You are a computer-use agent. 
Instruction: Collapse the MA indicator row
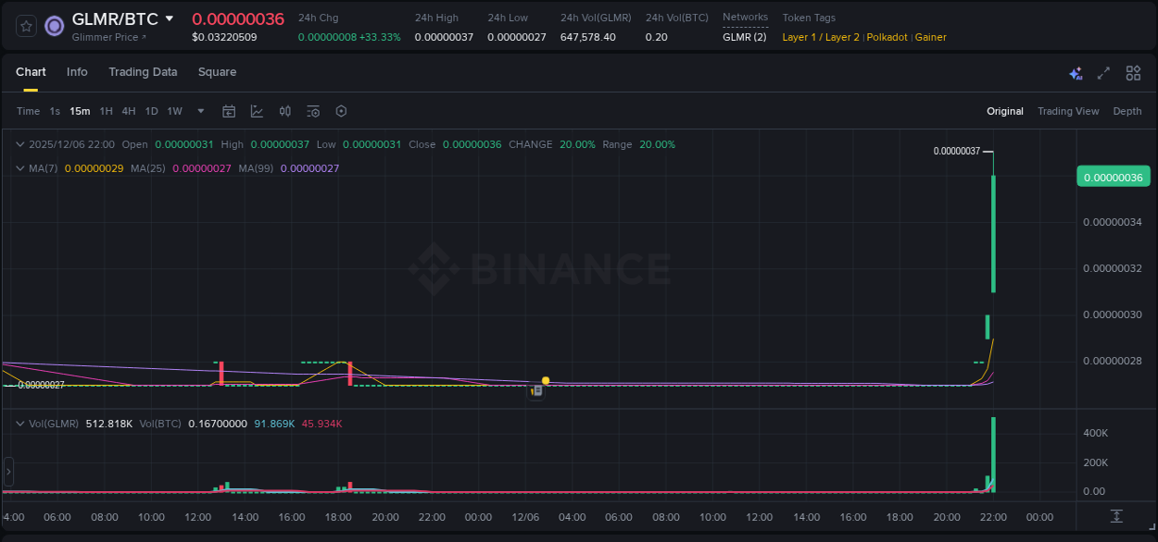click(x=19, y=168)
